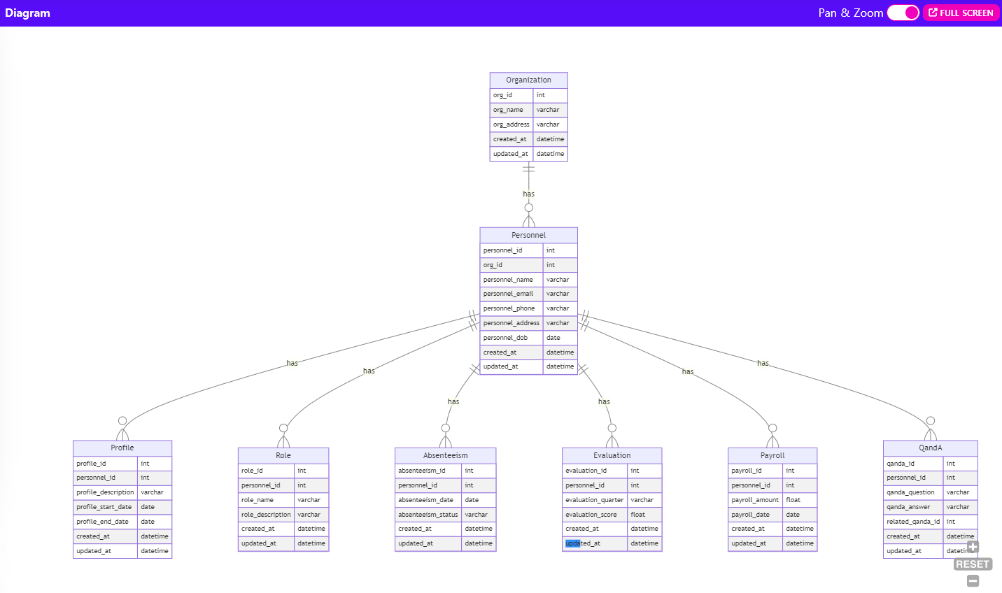The image size is (1002, 593).
Task: Select the QandA entity title
Action: pos(930,448)
